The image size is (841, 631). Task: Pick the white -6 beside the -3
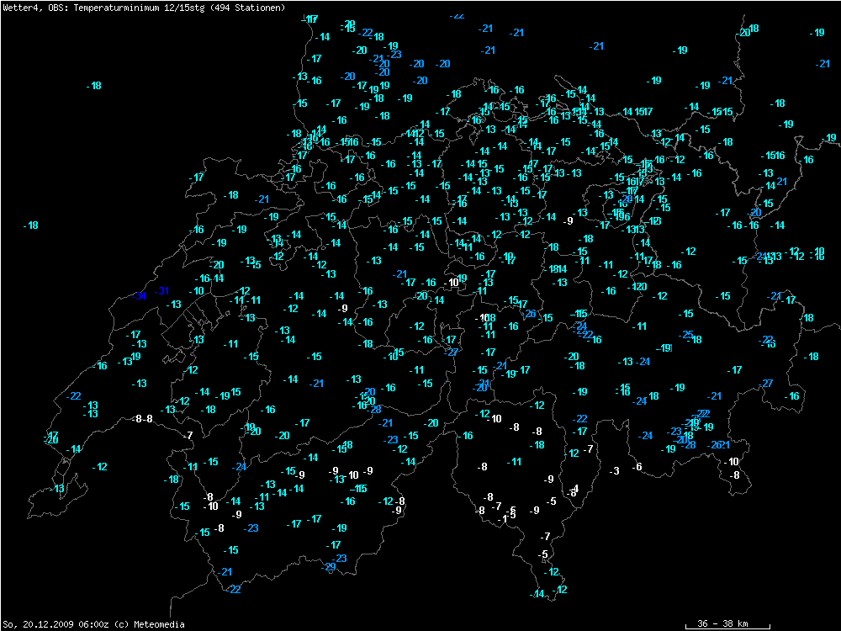pos(637,467)
